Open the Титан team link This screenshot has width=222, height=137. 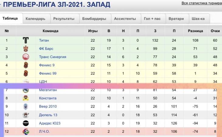pyautogui.click(x=44, y=40)
